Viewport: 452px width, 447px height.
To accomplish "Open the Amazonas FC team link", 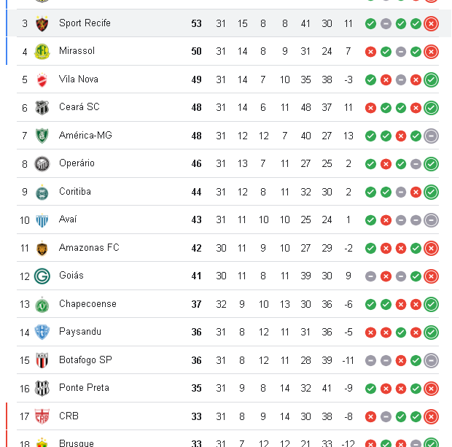I will [88, 248].
